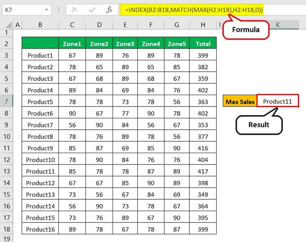The width and height of the screenshot is (306, 242).
Task: Click the Zone3 header cell
Action: point(125,43)
